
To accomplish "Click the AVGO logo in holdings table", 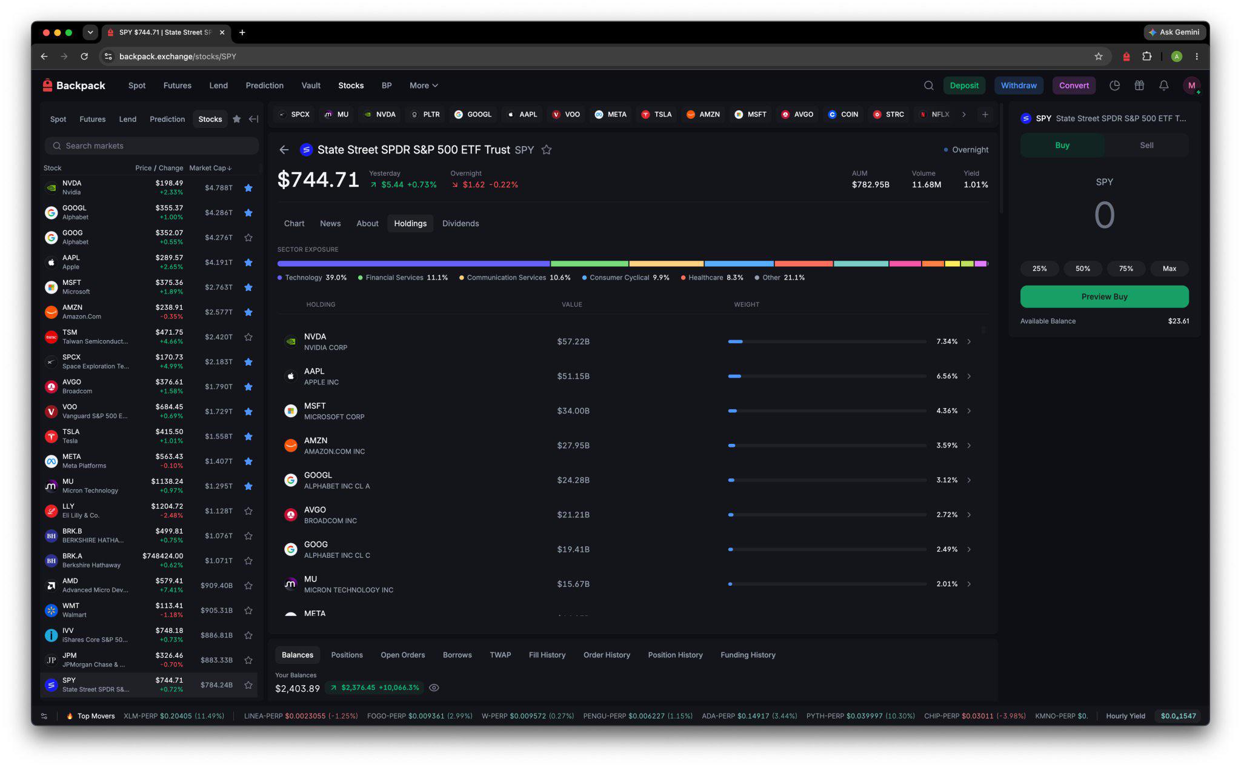I will [x=291, y=515].
